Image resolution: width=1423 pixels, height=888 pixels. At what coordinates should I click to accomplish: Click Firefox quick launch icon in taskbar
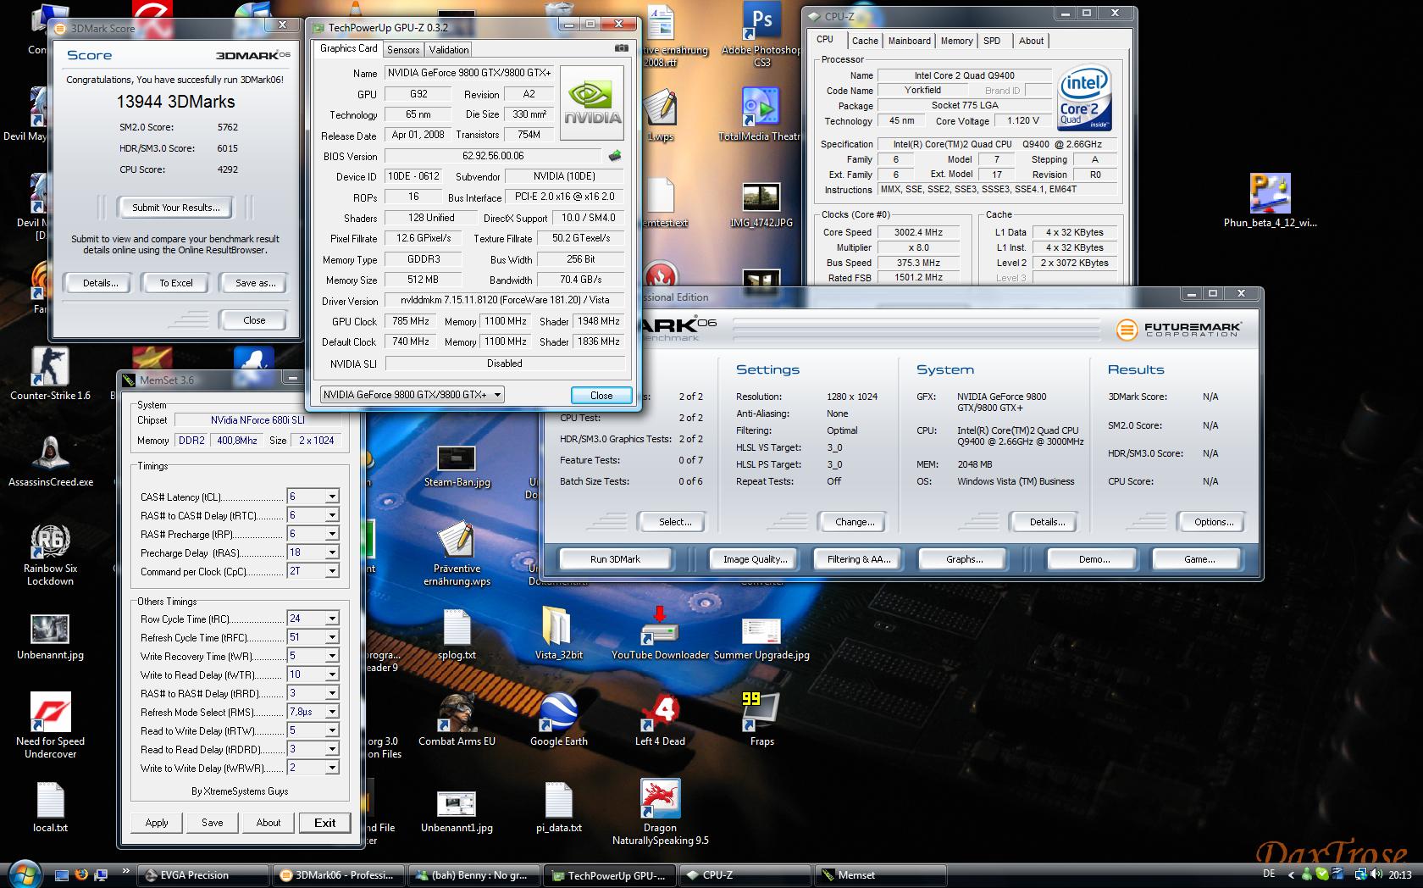point(81,874)
